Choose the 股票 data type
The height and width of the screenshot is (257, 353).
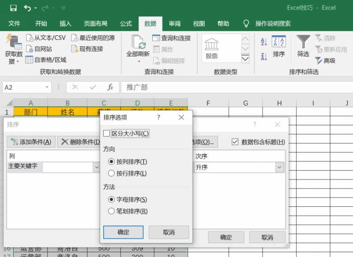click(x=211, y=49)
